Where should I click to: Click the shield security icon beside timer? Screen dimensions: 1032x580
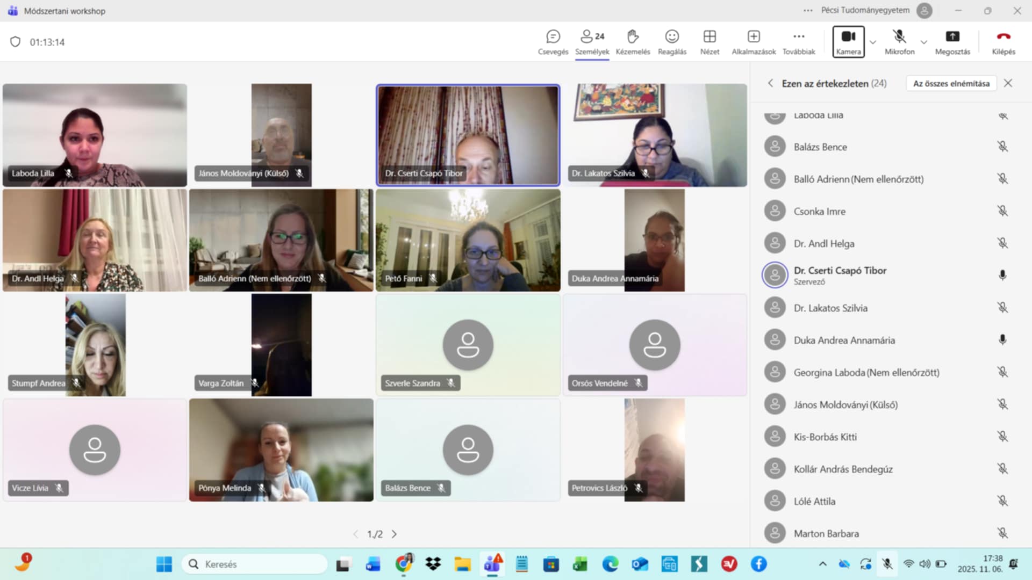pyautogui.click(x=16, y=42)
